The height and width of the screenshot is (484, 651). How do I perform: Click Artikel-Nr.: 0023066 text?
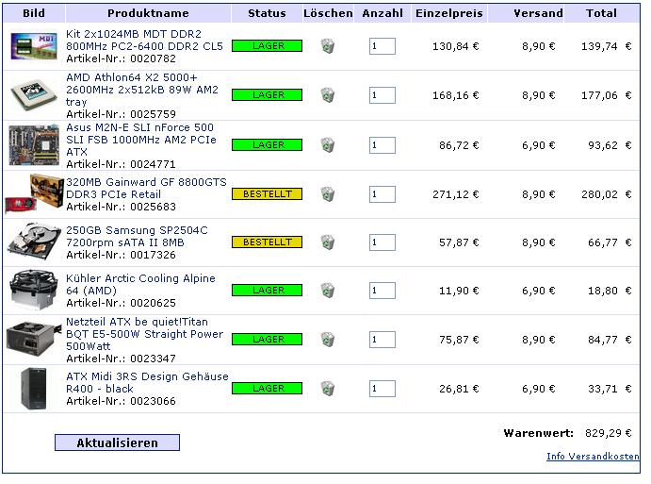121,401
